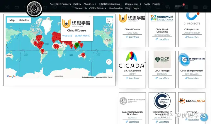Click the Cranfield School of Management logo

tap(162, 101)
